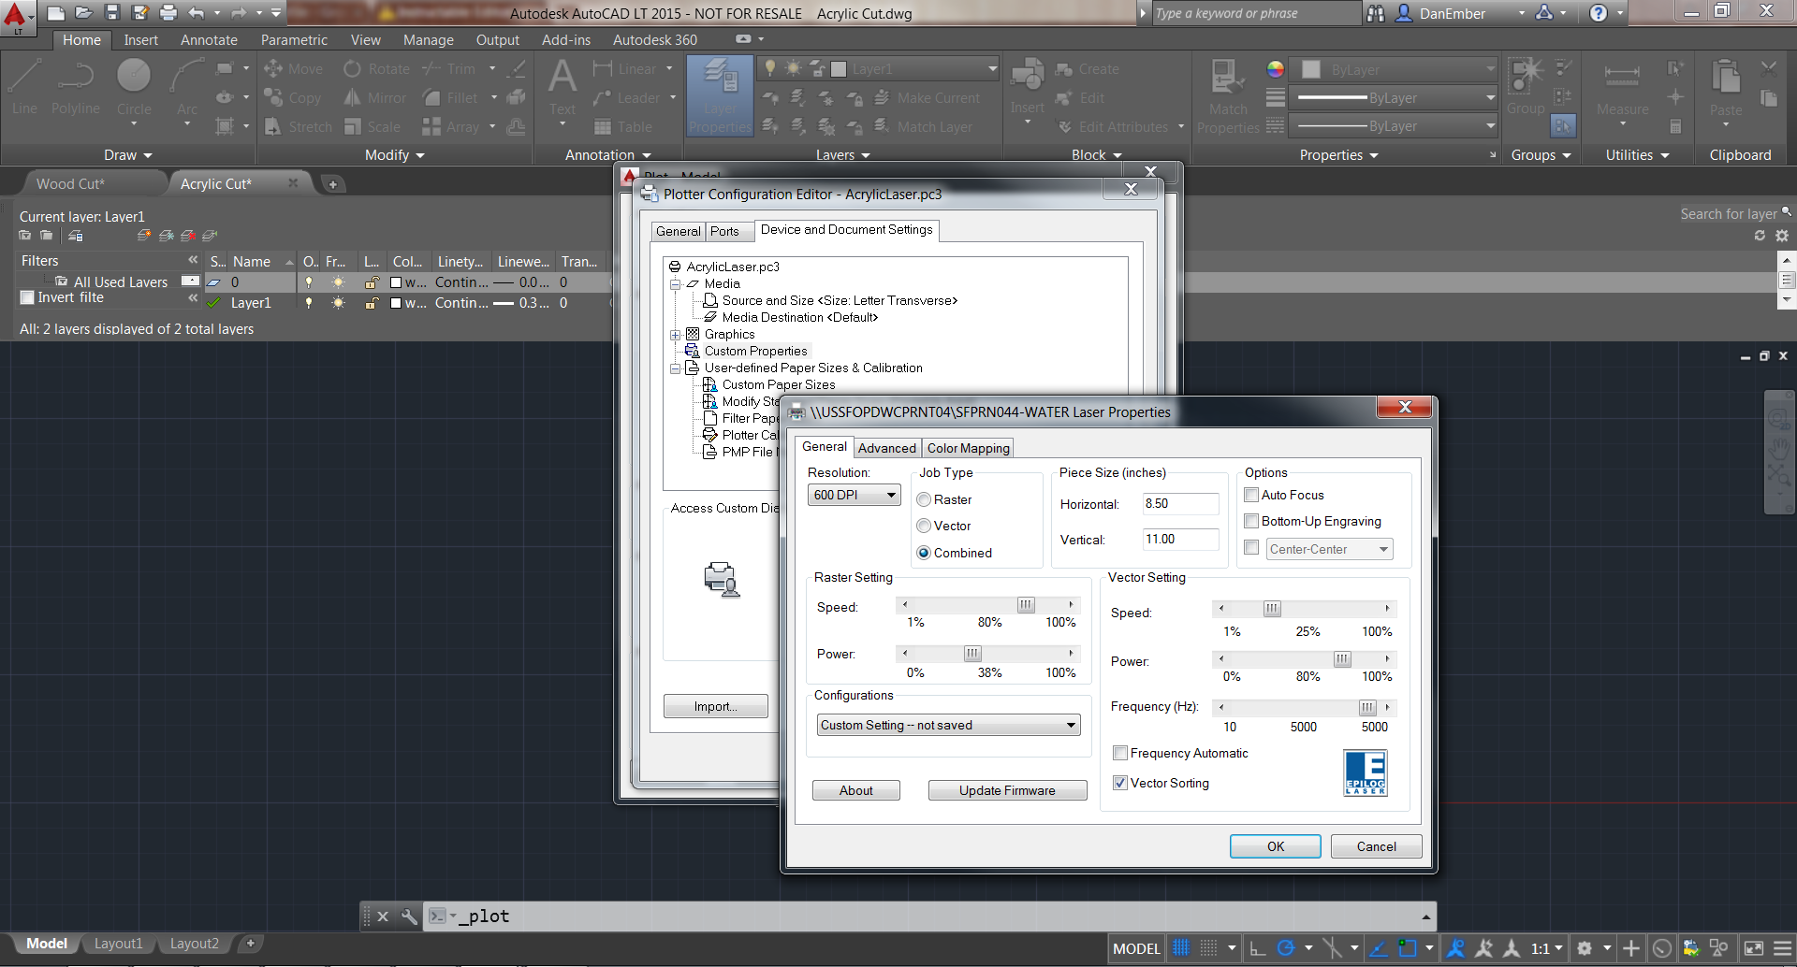1797x967 pixels.
Task: Select the Arc tool
Action: coord(187,88)
